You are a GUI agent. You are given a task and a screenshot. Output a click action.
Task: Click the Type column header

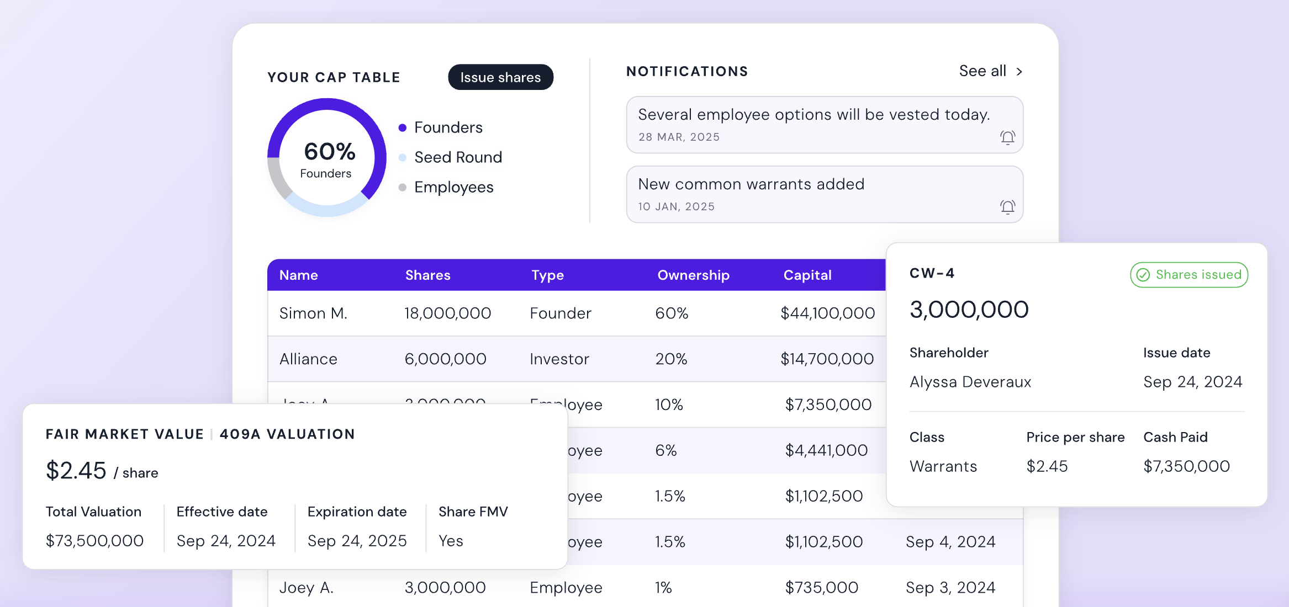[547, 275]
